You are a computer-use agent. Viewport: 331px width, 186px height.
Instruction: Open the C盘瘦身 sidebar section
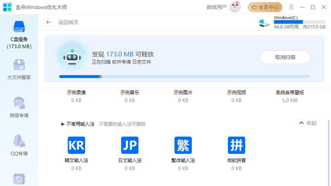pyautogui.click(x=19, y=34)
